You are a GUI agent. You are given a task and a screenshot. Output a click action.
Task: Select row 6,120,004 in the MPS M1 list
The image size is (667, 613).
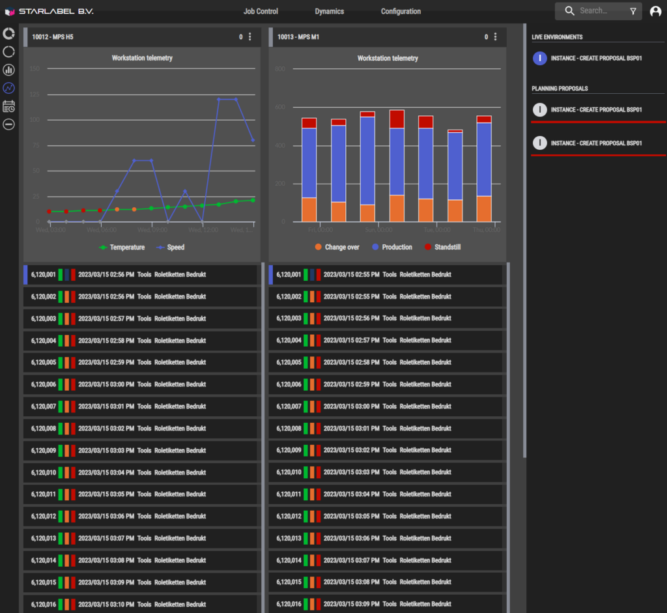click(386, 340)
